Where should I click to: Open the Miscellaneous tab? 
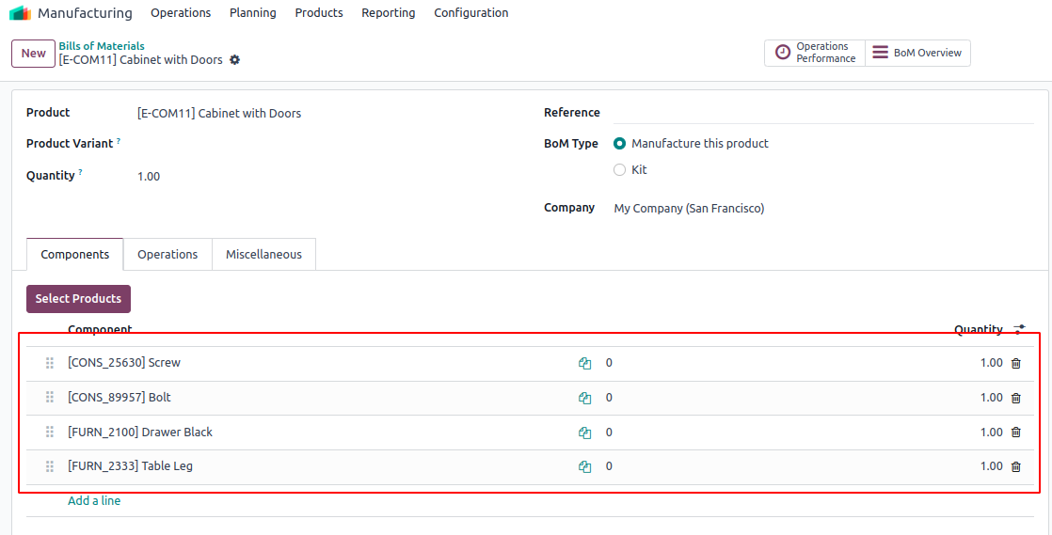coord(263,255)
